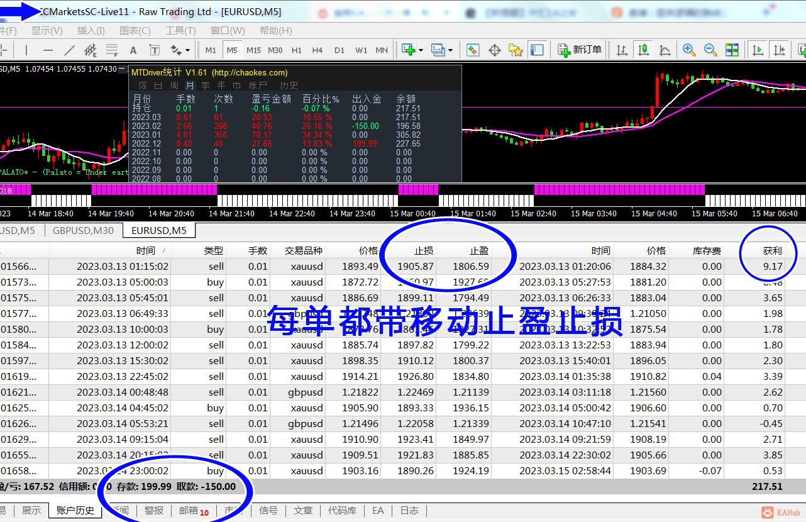This screenshot has width=806, height=522.
Task: Zoom out on the chart
Action: click(x=710, y=50)
